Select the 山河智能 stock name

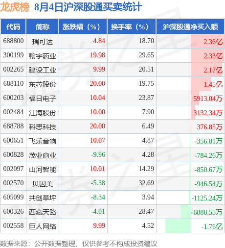pyautogui.click(x=43, y=170)
